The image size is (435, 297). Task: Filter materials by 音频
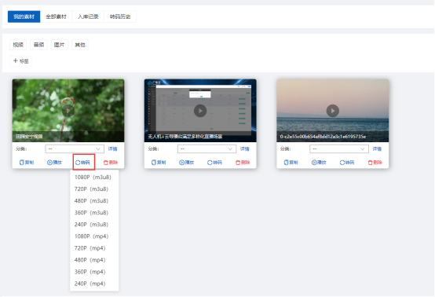38,45
